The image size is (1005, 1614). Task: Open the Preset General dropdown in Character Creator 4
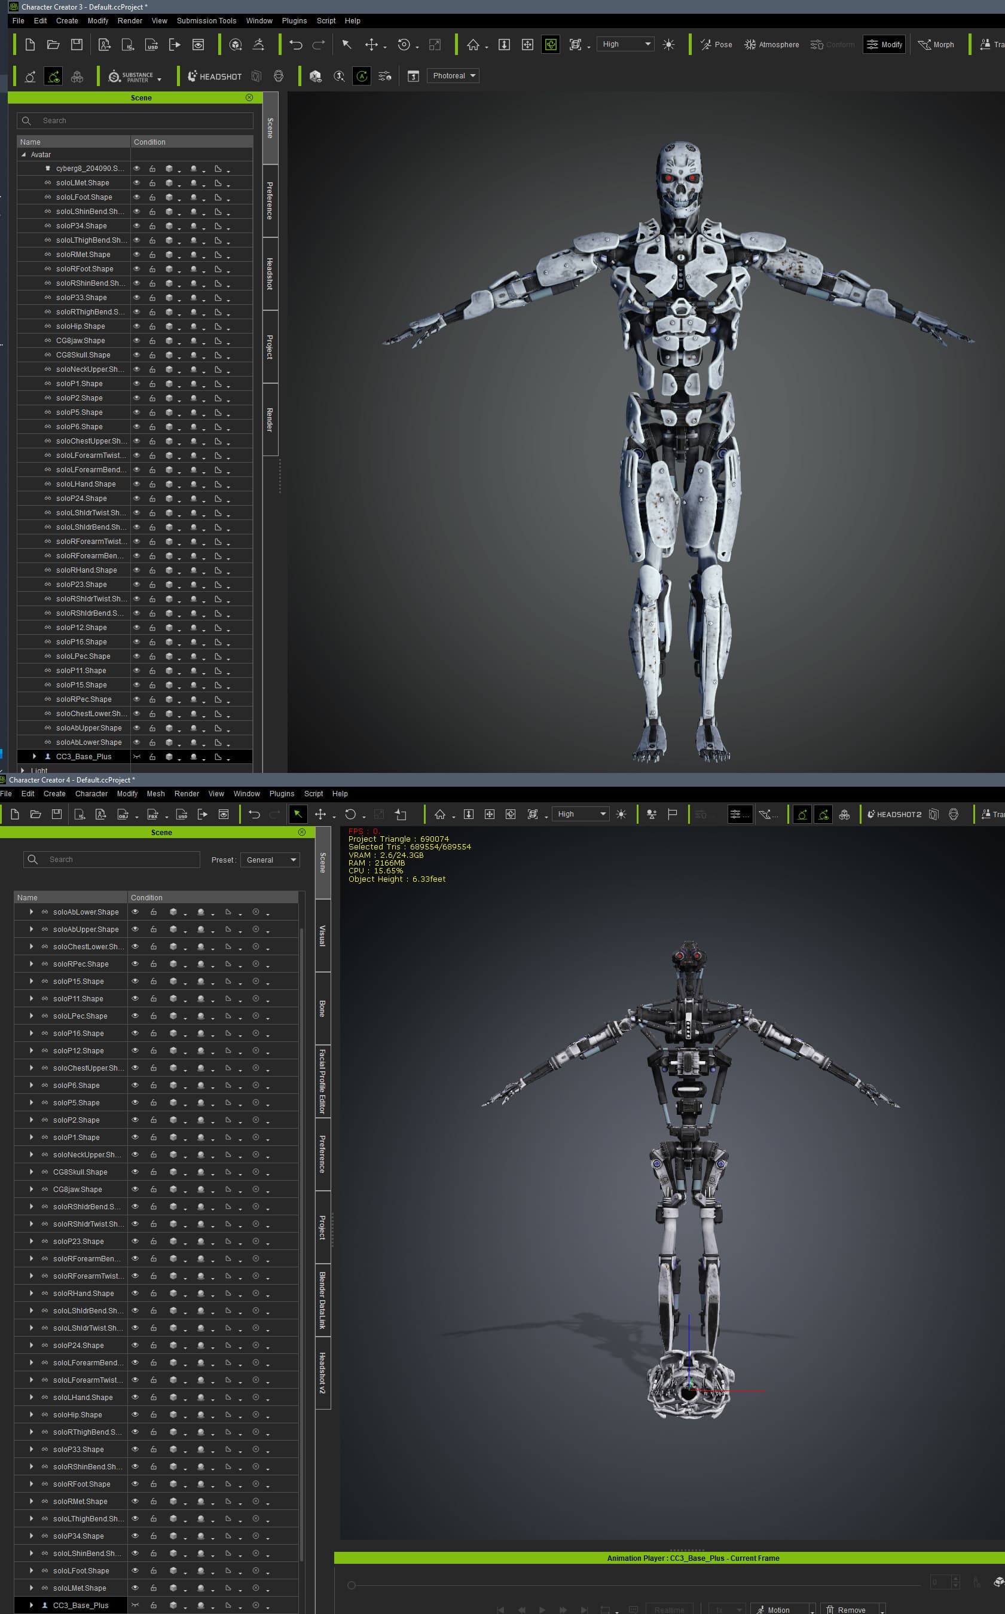(x=270, y=860)
